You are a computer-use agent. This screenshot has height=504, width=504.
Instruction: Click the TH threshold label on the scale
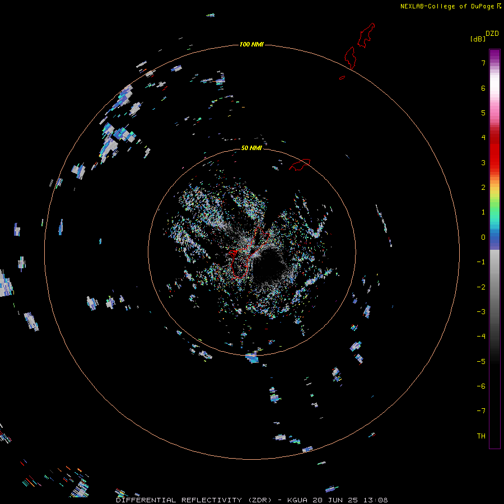(481, 436)
